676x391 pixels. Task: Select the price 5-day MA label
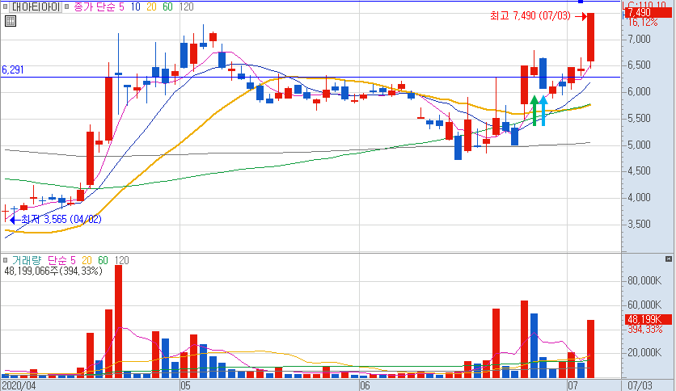click(x=121, y=6)
